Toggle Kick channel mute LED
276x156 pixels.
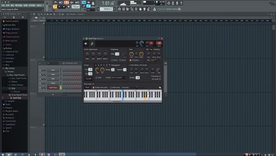(40, 70)
